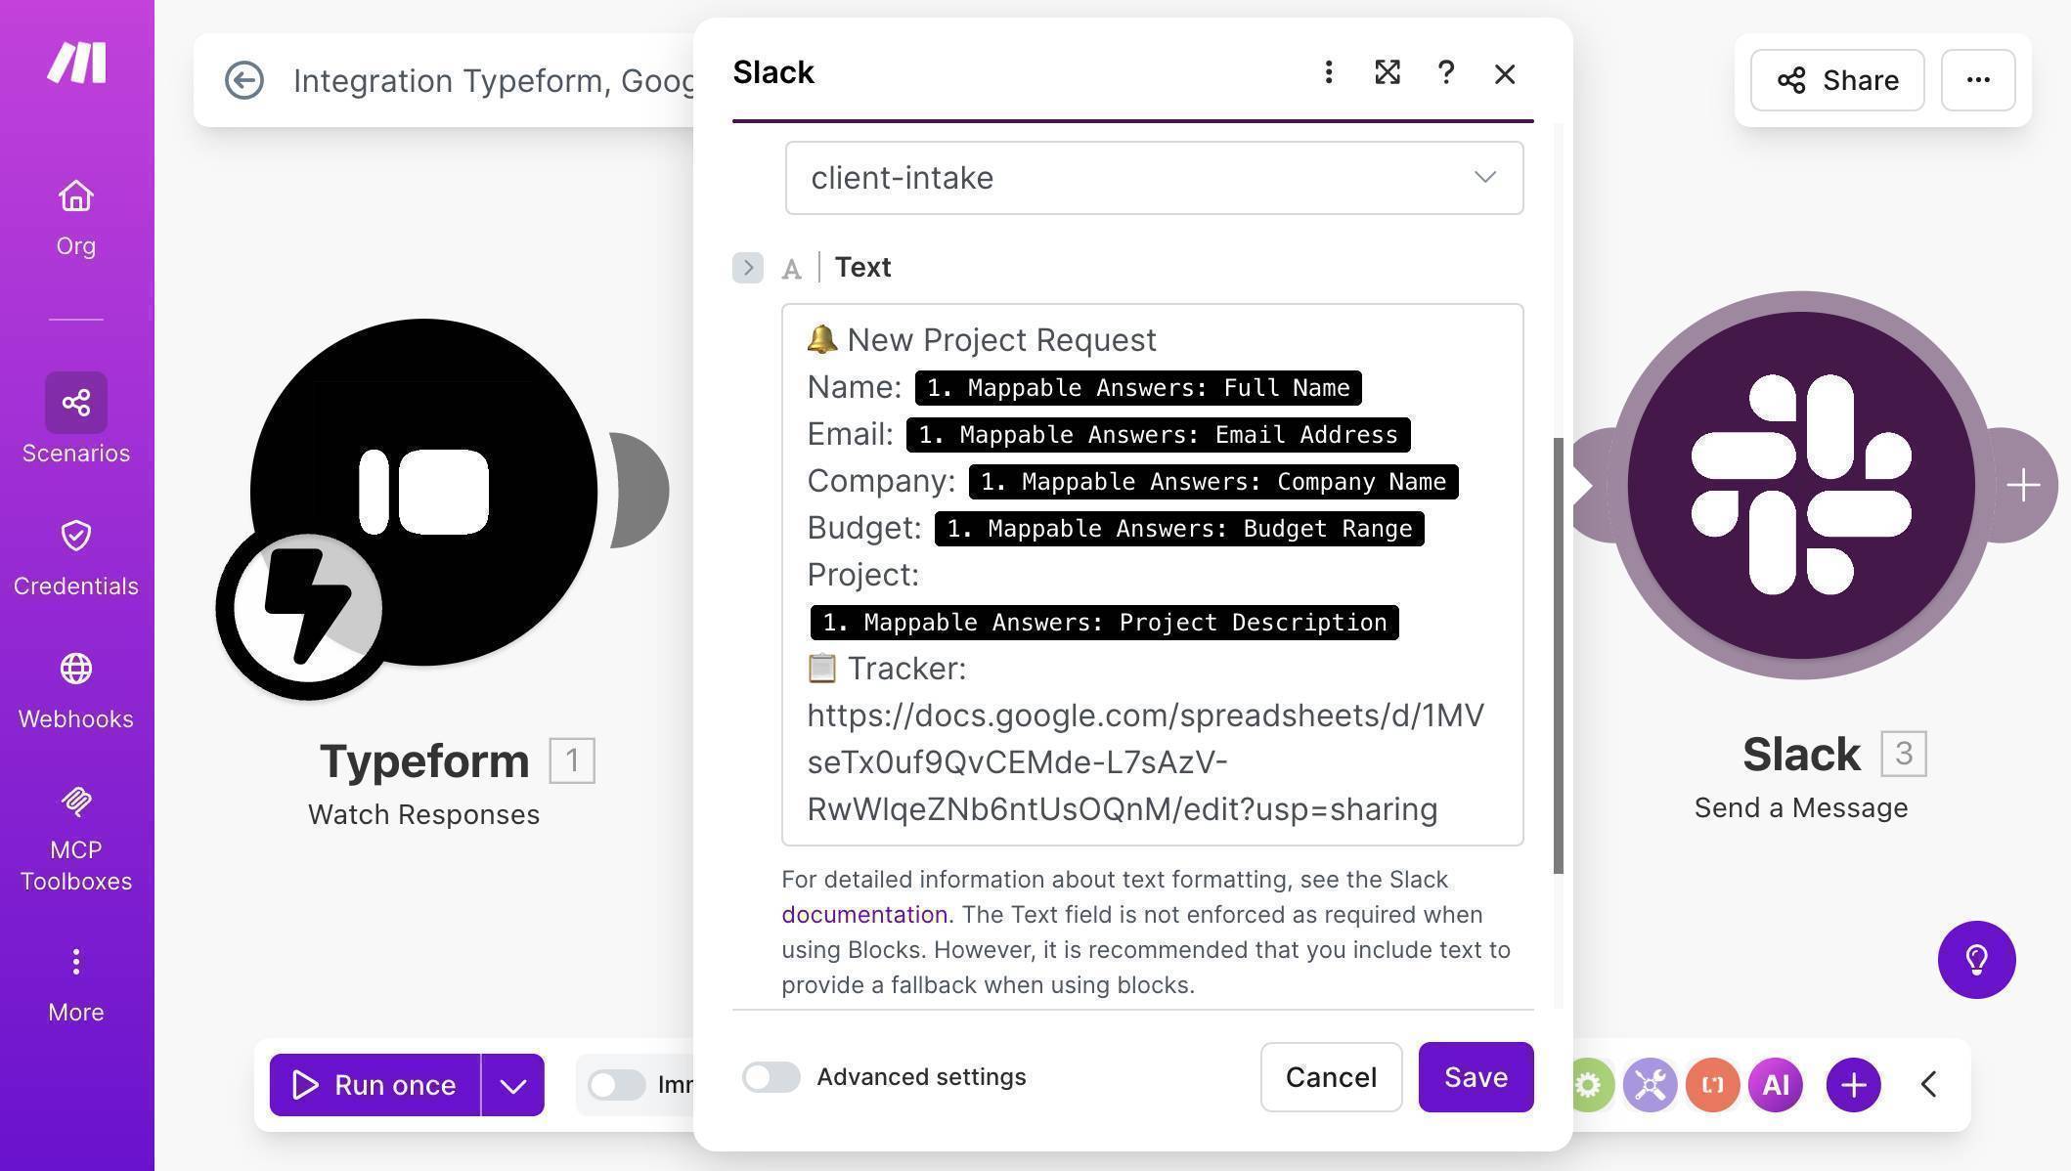
Task: Click the lightbulb hints icon
Action: tap(1976, 960)
